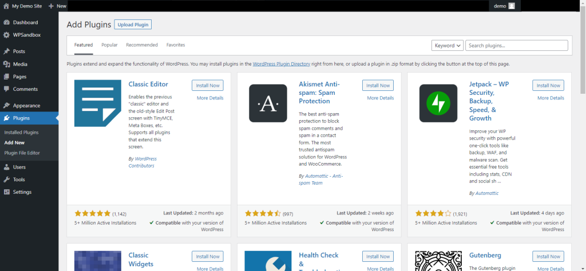Click the Tools wrench icon

click(6, 180)
